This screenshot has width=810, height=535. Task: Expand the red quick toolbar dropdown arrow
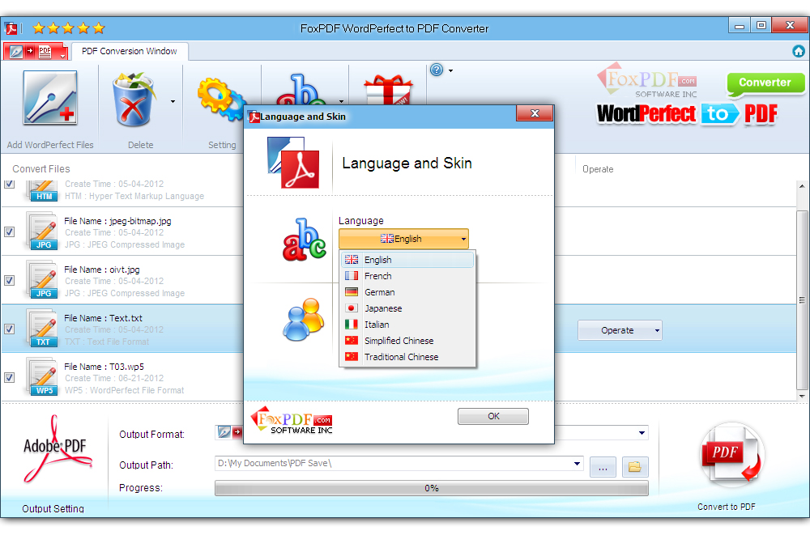tap(62, 56)
